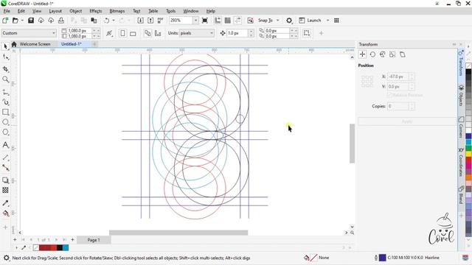Select the Artistic Media tool
472x265 pixels.
coord(5,102)
